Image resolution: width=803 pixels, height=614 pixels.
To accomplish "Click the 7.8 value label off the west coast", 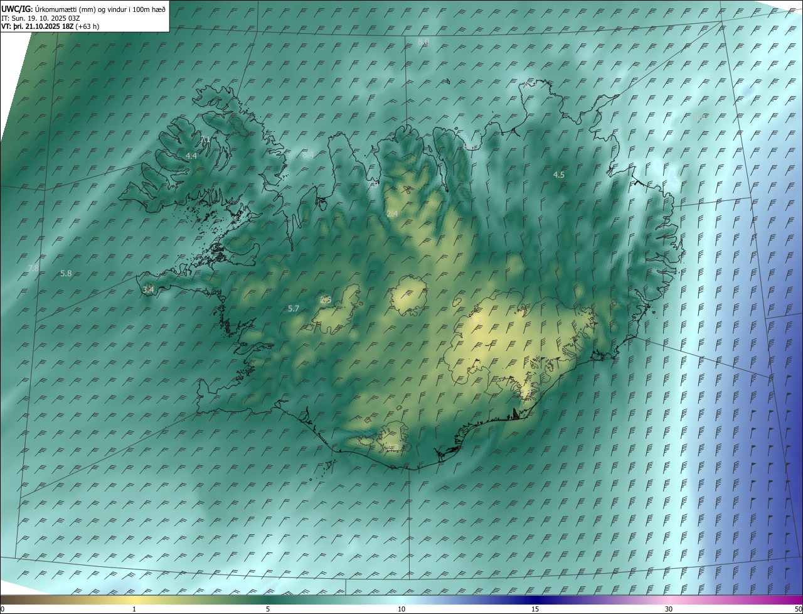I will 33,268.
